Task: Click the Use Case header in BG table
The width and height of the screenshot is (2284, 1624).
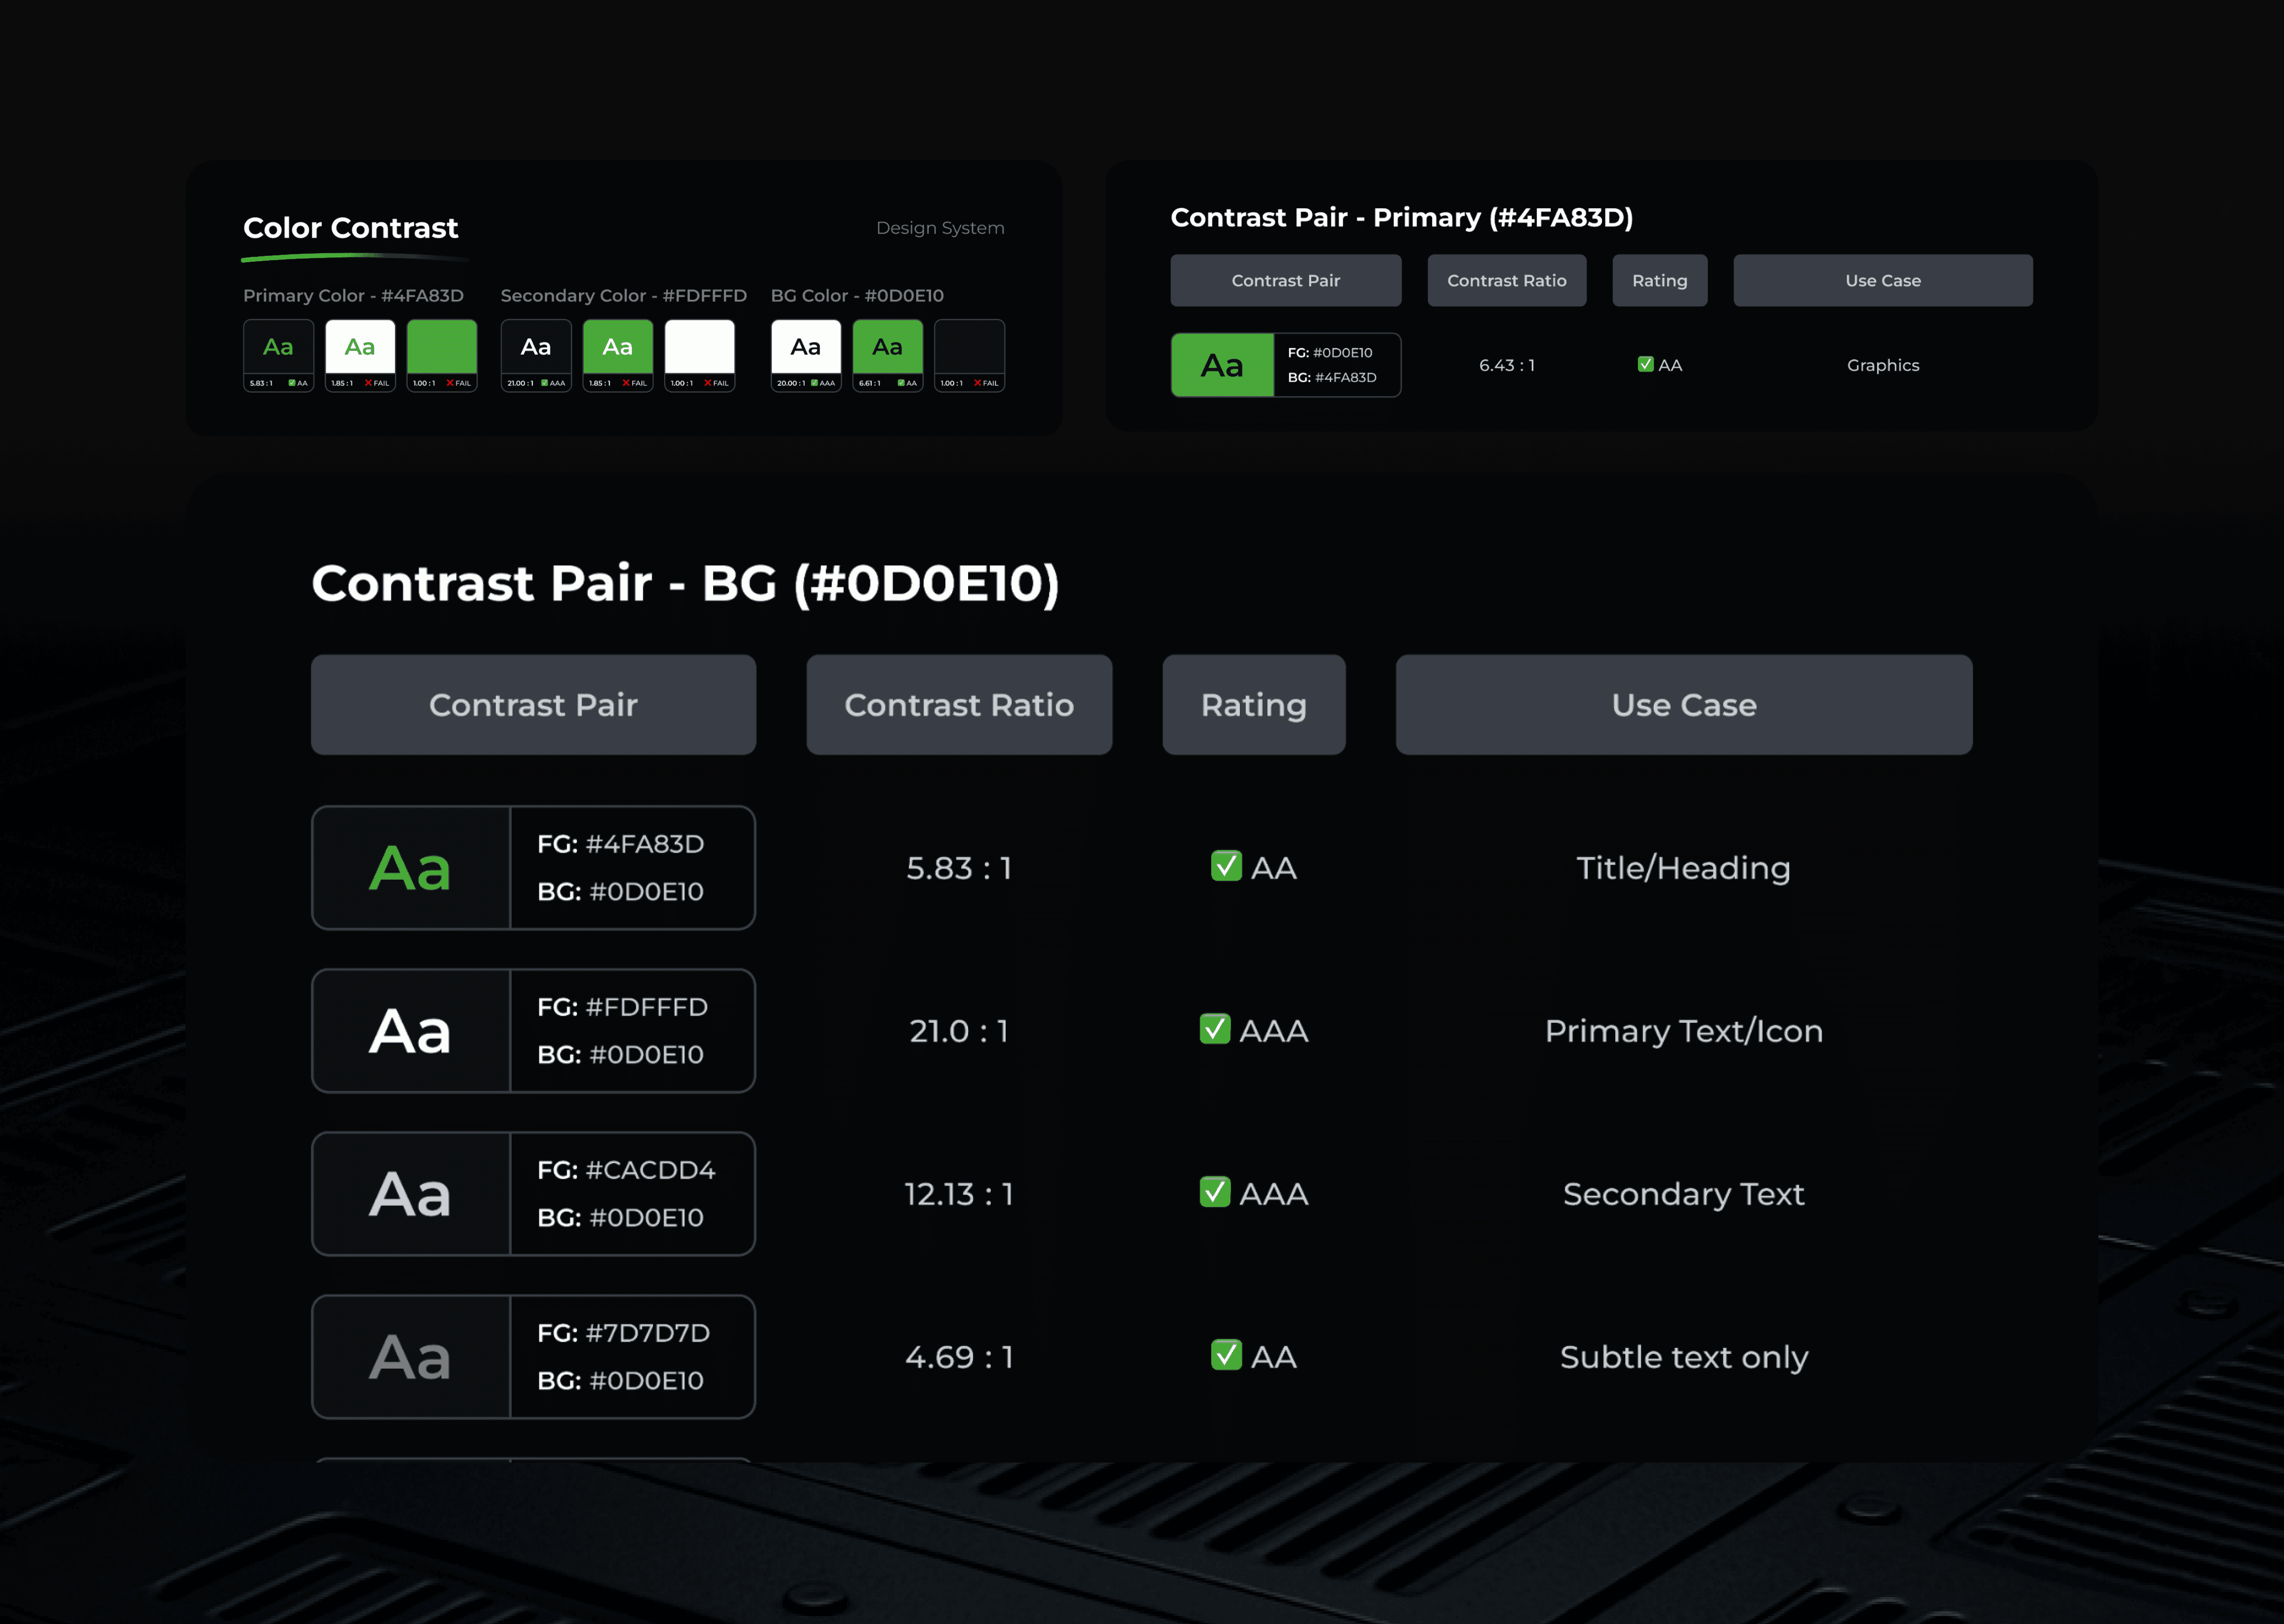Action: (1683, 705)
